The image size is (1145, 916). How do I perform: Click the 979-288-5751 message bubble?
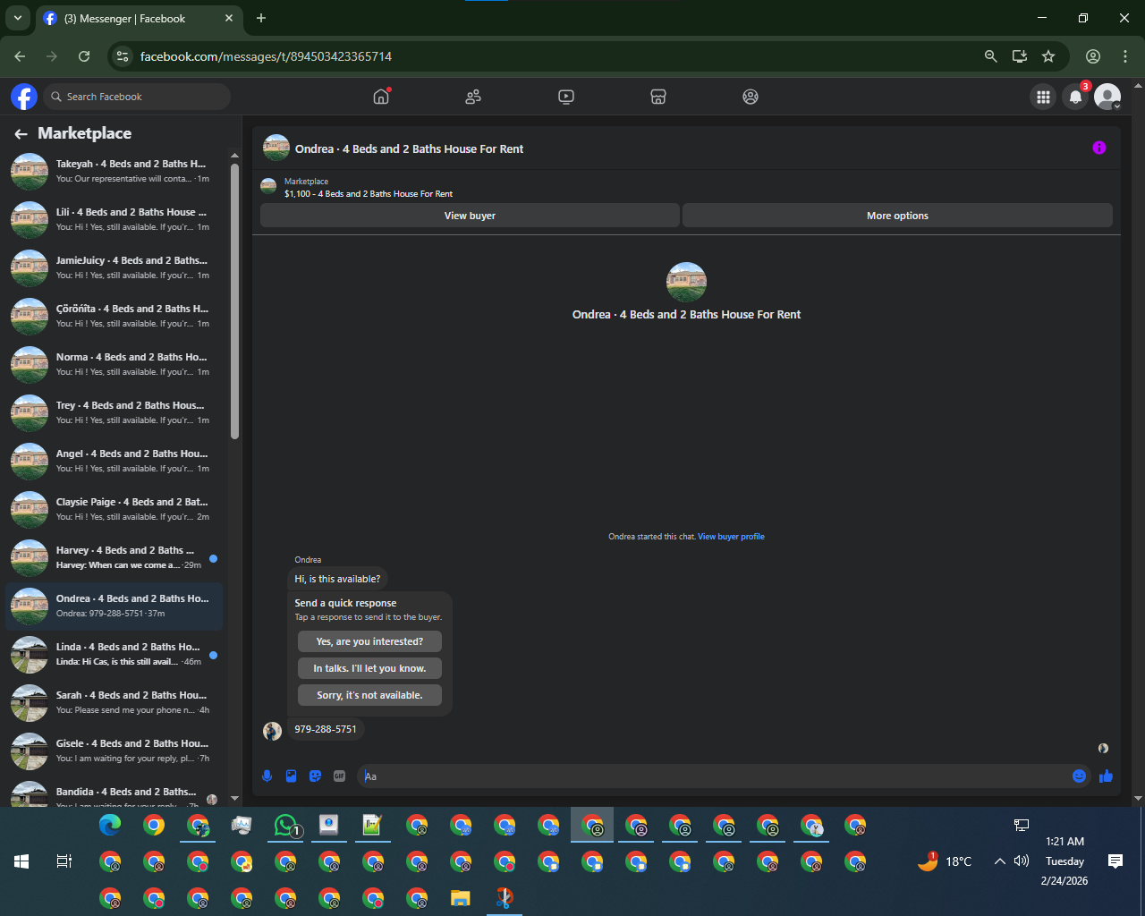pyautogui.click(x=326, y=729)
